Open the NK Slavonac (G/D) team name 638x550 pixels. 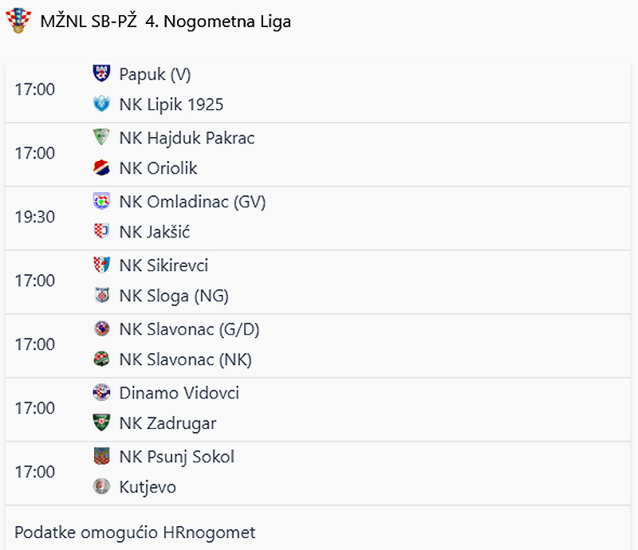pyautogui.click(x=189, y=329)
